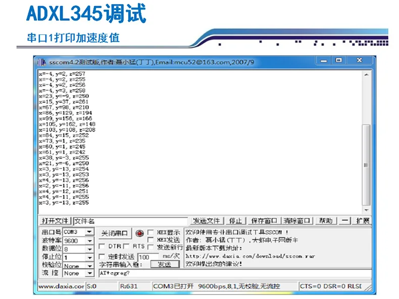The image size is (399, 299).
Task: Open the 串口号 COM3 dropdown
Action: click(89, 232)
